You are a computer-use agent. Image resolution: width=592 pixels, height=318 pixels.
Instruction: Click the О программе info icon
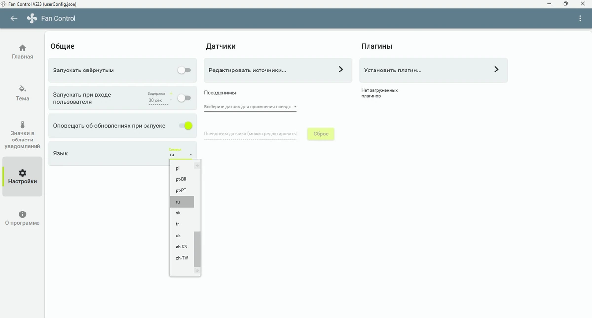point(22,214)
